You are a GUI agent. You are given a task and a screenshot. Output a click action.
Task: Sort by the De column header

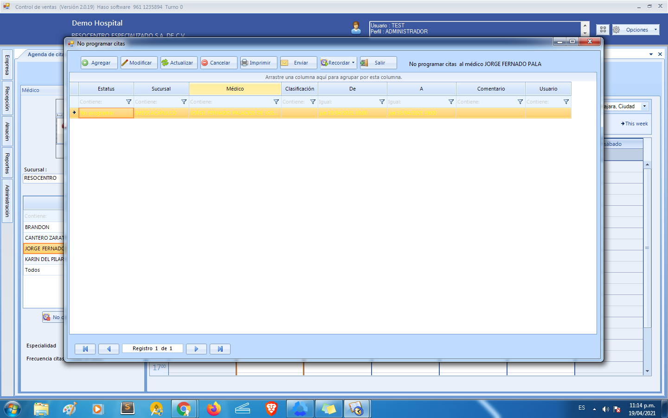(353, 89)
